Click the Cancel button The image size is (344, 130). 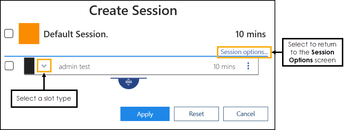[x=246, y=114]
